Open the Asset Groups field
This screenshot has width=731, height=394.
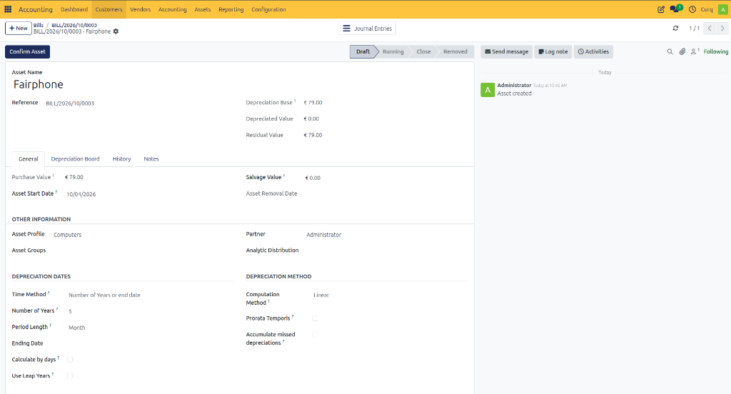pyautogui.click(x=142, y=251)
